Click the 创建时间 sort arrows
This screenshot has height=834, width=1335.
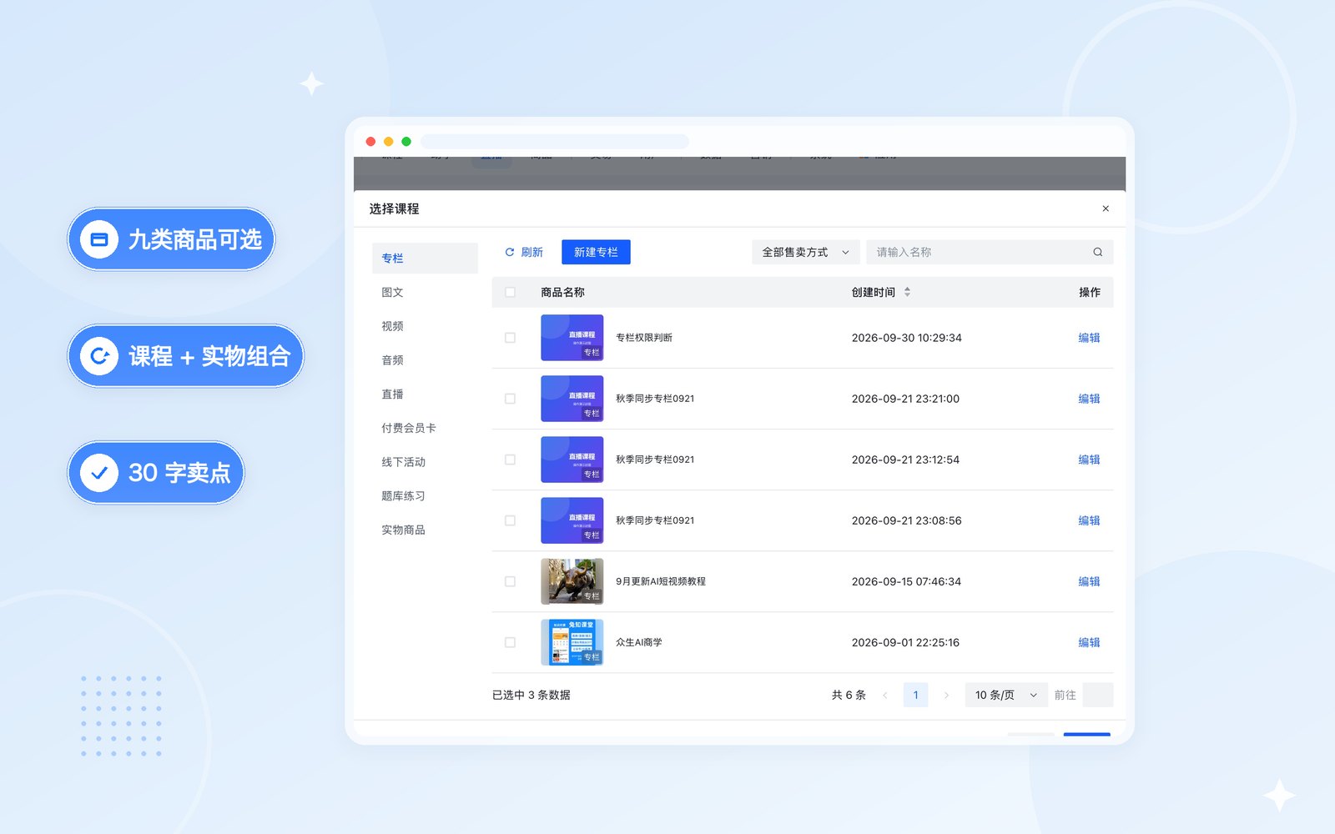pyautogui.click(x=907, y=292)
